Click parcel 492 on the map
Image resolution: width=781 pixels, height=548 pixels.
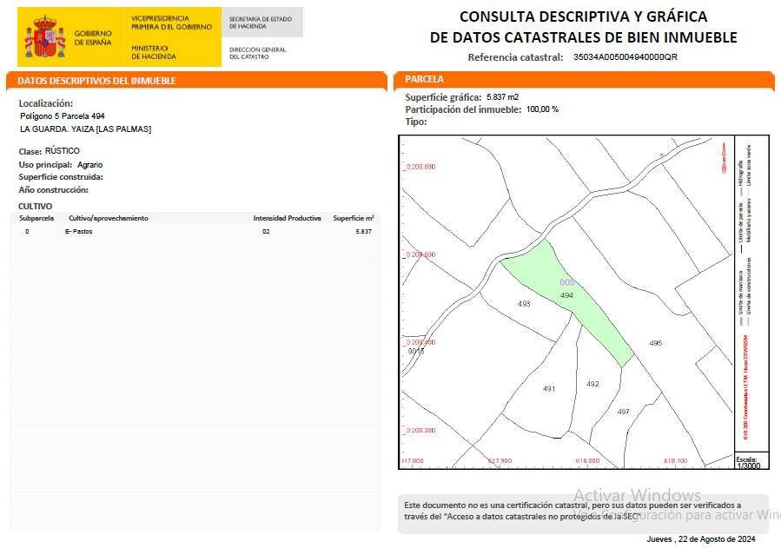592,384
